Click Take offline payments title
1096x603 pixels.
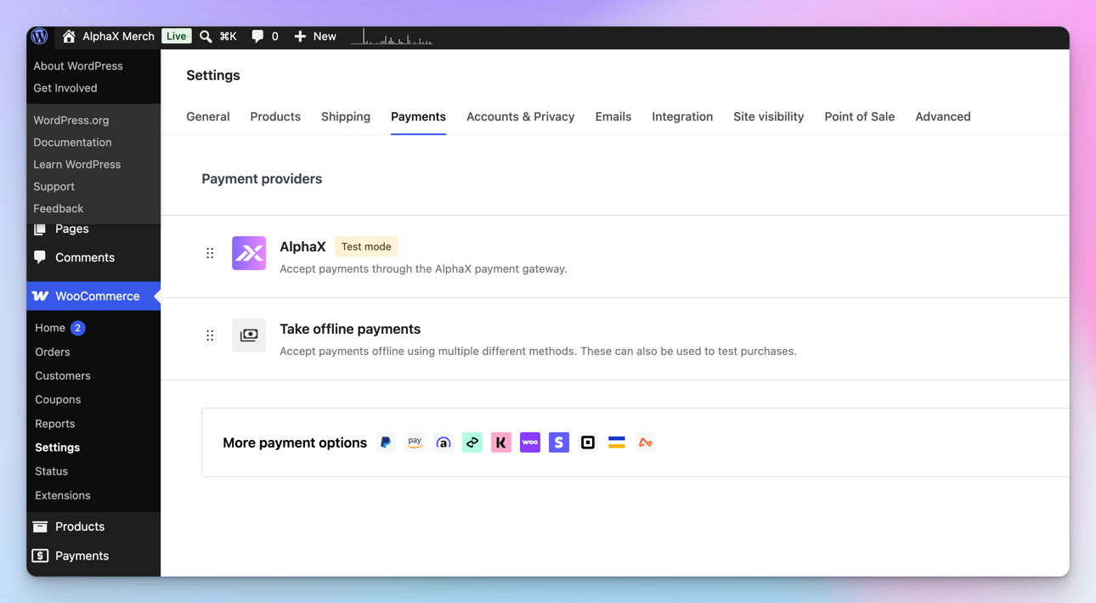pyautogui.click(x=350, y=329)
